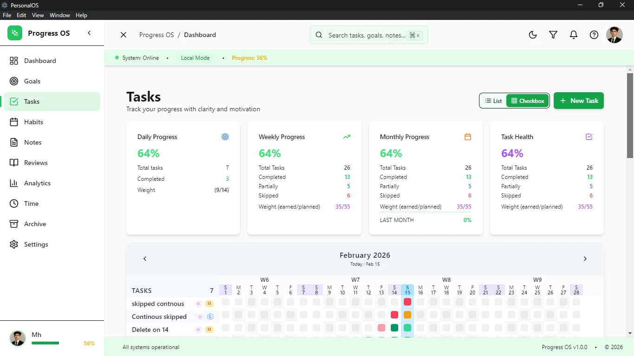This screenshot has width=634, height=356.
Task: Toggle skipped contnous checkbox for Feb 15
Action: tap(408, 302)
